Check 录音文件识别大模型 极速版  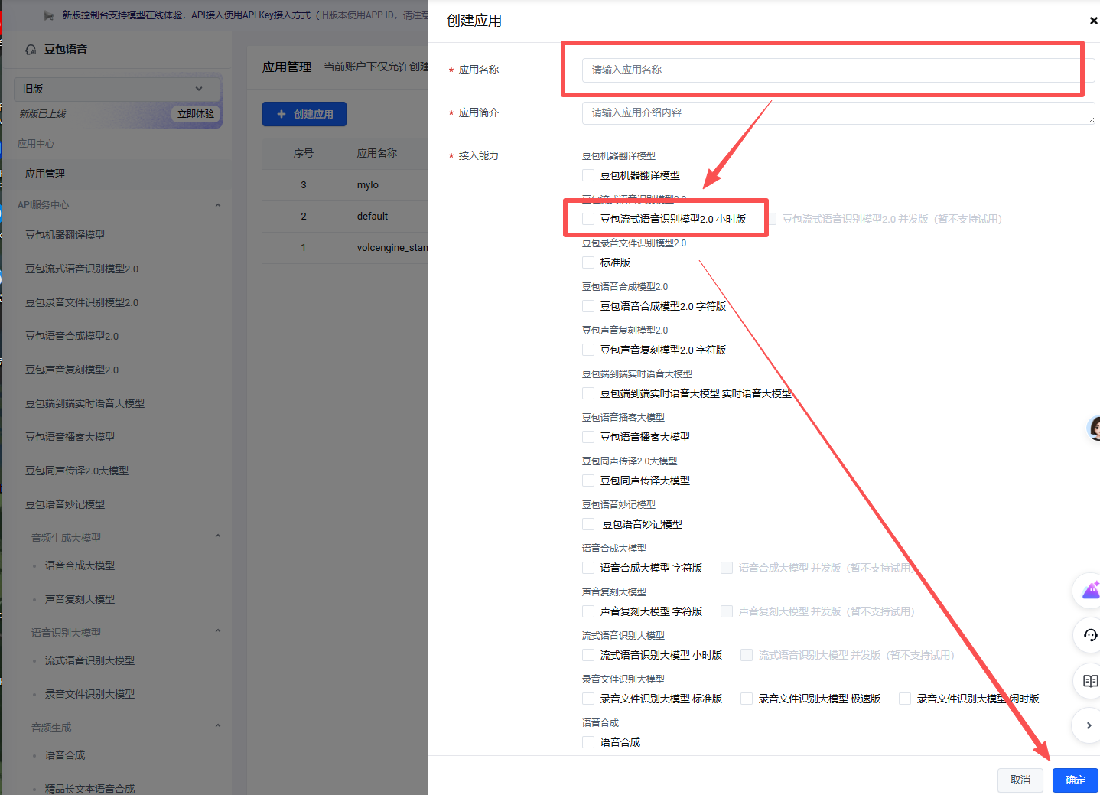[x=747, y=699]
